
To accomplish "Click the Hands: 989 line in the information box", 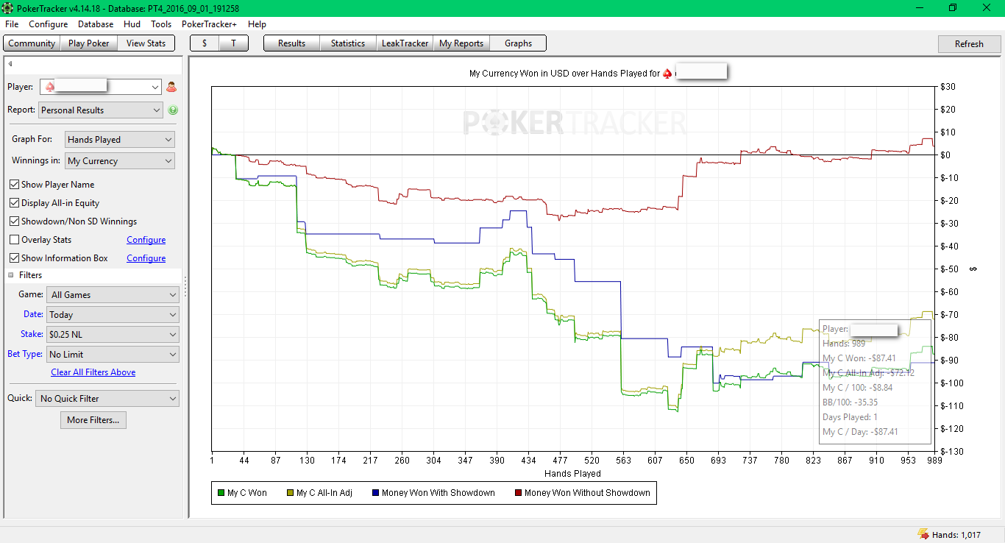I will (x=844, y=344).
